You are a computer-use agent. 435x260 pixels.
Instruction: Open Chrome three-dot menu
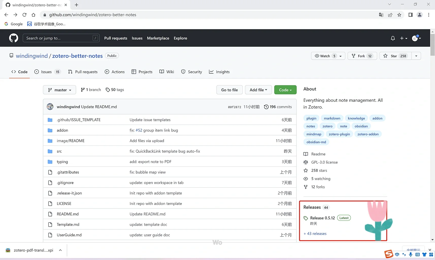point(429,15)
